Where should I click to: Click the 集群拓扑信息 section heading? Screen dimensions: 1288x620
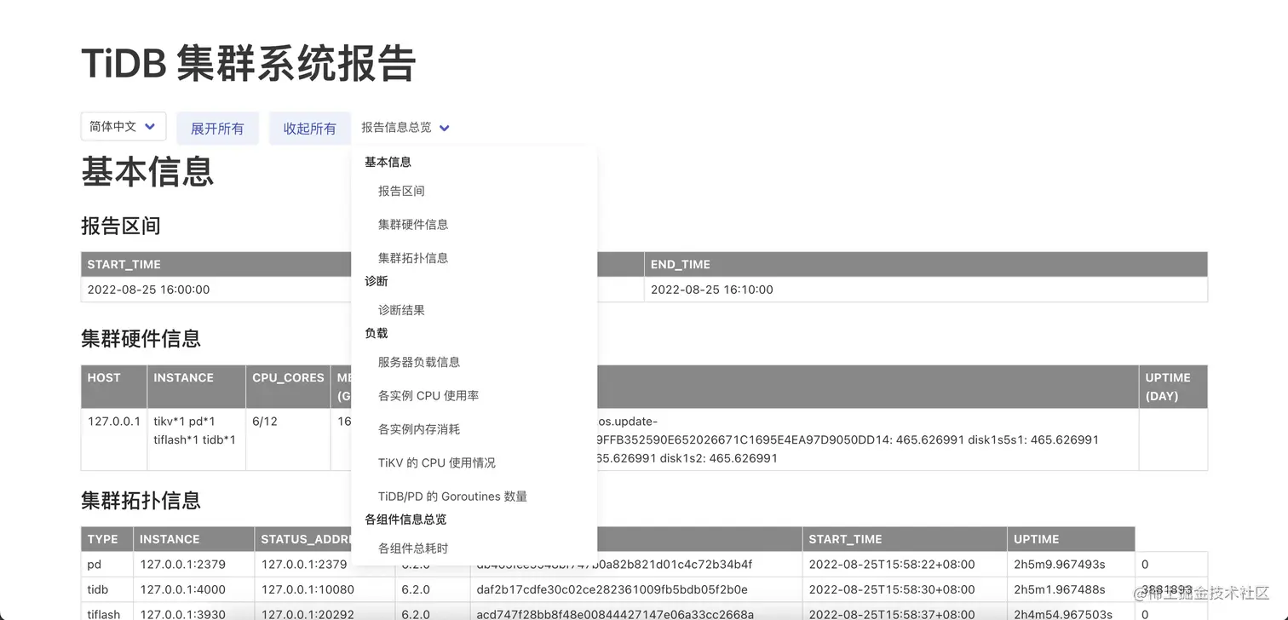pos(141,500)
